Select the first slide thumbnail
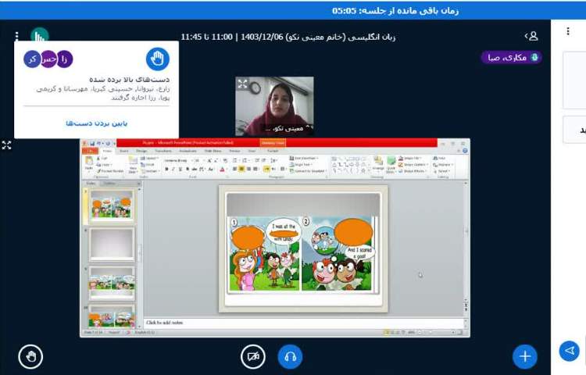The height and width of the screenshot is (375, 586). click(x=112, y=205)
